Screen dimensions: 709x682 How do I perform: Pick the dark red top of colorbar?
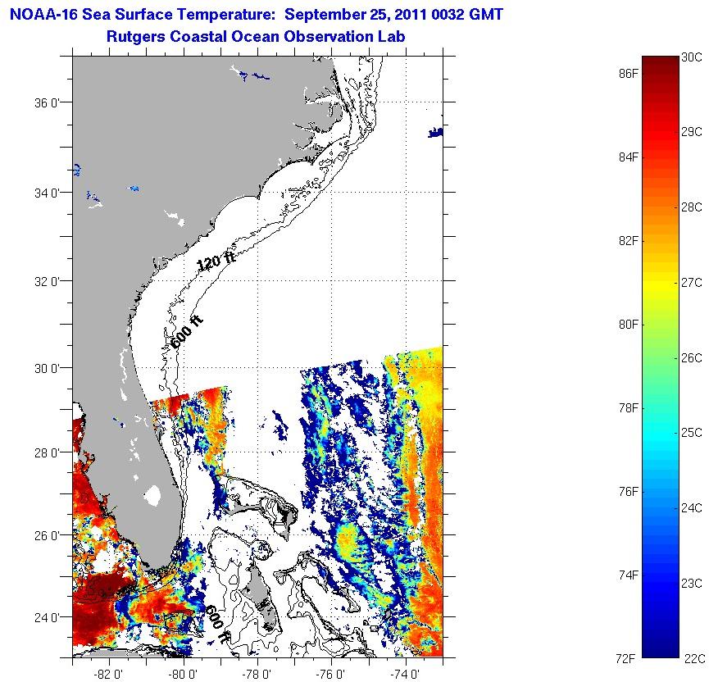[661, 63]
